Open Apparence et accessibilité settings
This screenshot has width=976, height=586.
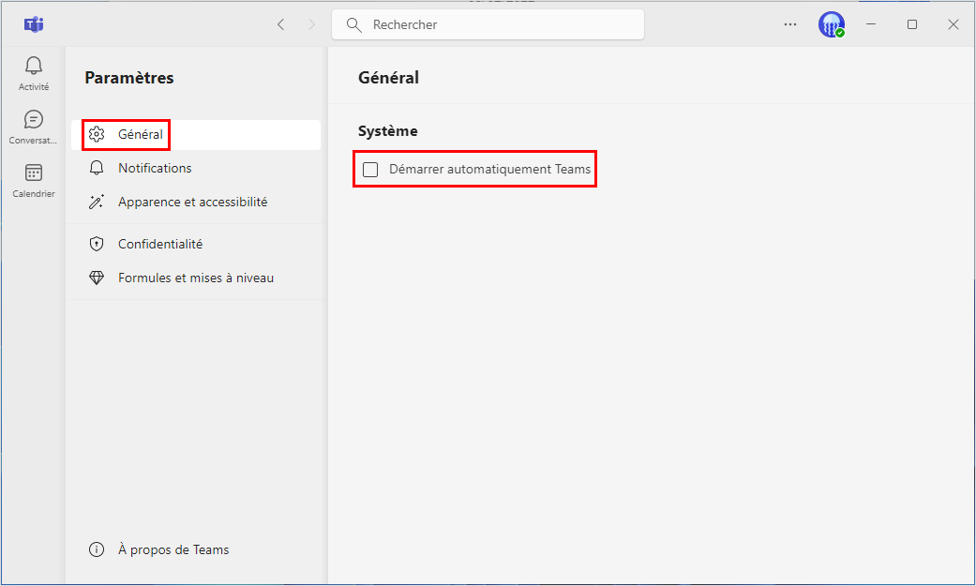point(196,202)
